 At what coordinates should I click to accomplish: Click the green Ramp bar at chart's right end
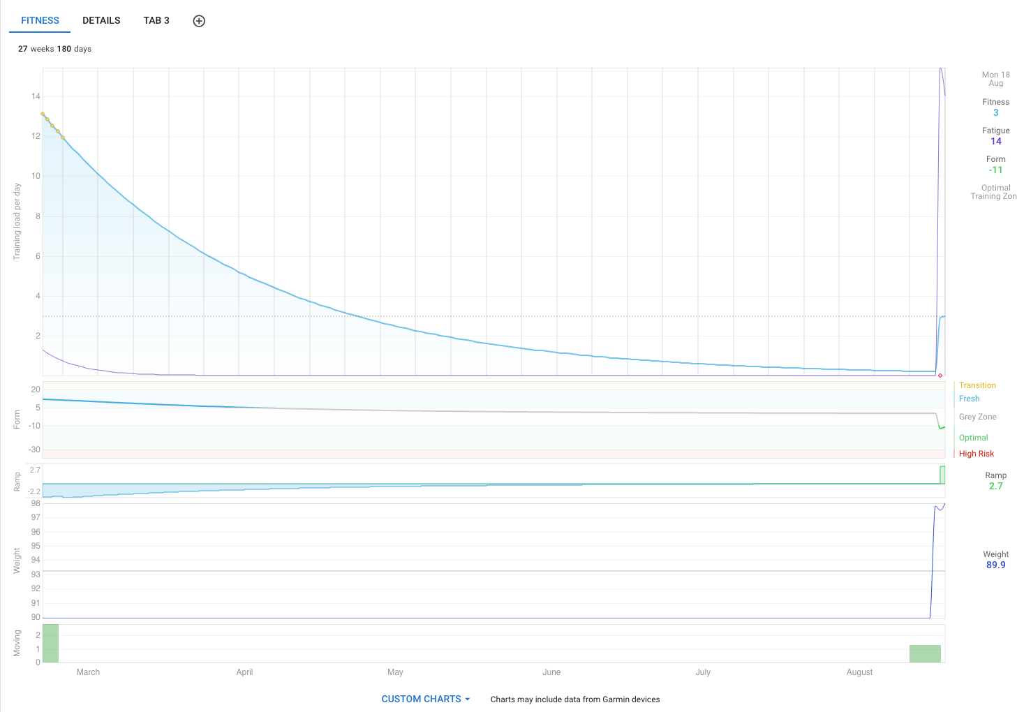pos(942,475)
